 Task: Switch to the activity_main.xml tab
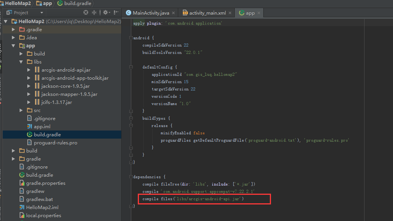coord(207,13)
